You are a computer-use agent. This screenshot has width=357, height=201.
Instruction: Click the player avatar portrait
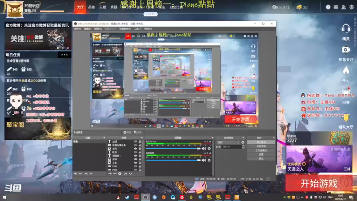click(15, 9)
